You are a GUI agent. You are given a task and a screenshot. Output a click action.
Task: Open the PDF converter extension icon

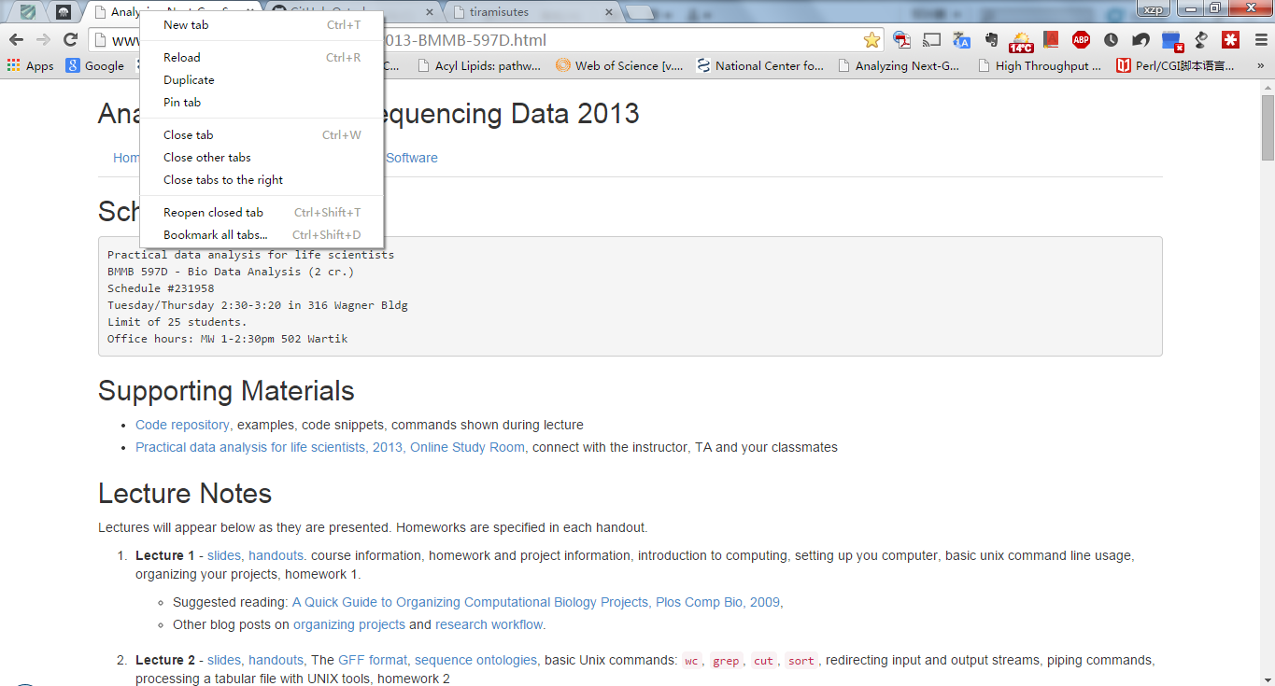[x=901, y=39]
